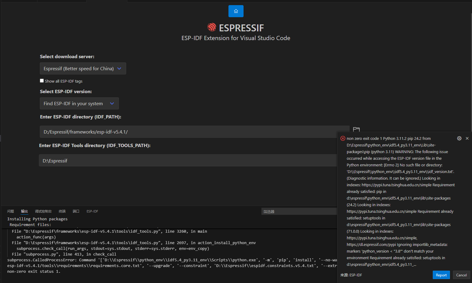Click the red error icon in notification

click(x=343, y=138)
